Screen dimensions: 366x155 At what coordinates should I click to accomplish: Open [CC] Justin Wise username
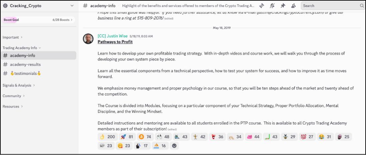[113, 36]
